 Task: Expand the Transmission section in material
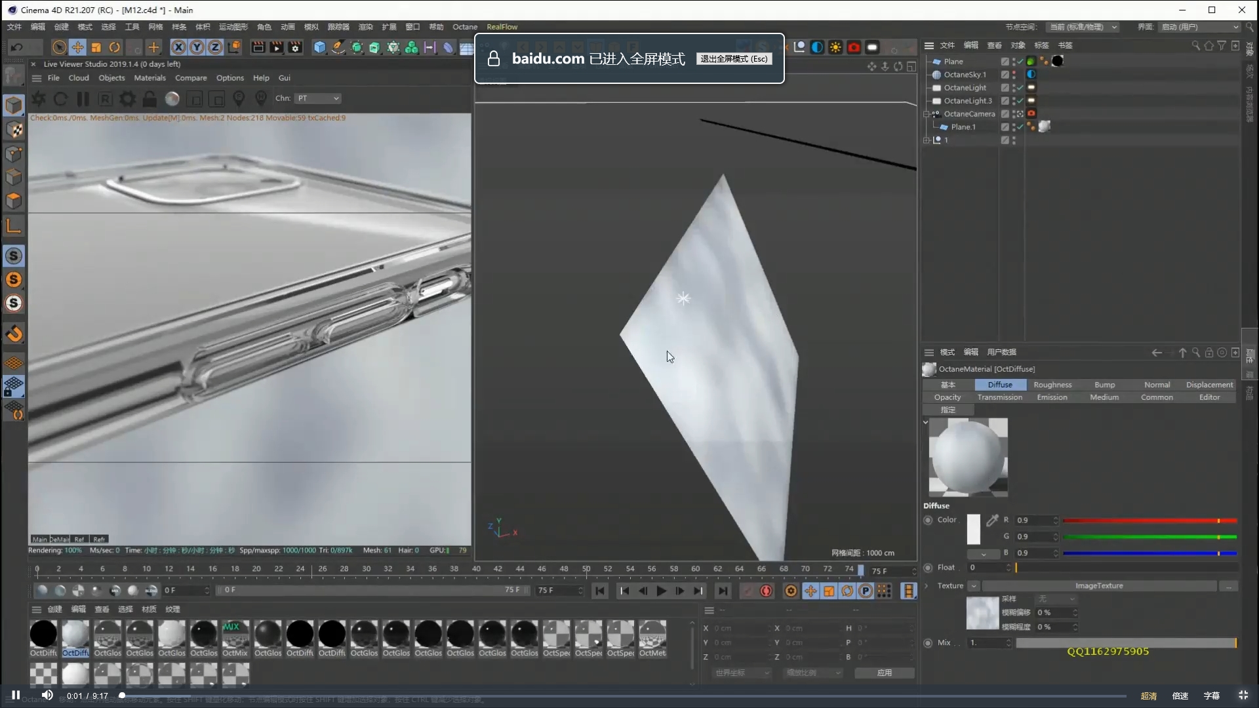pos(999,397)
